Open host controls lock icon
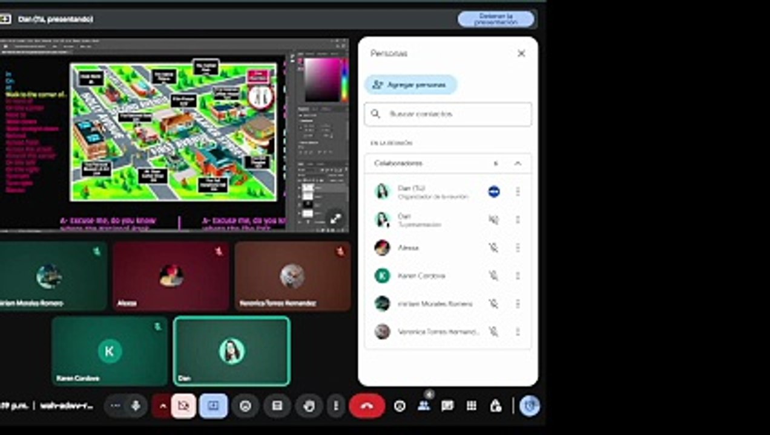This screenshot has width=770, height=435. click(x=495, y=407)
